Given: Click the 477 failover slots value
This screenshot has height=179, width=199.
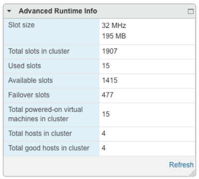Looking at the screenshot, I should click(107, 95).
